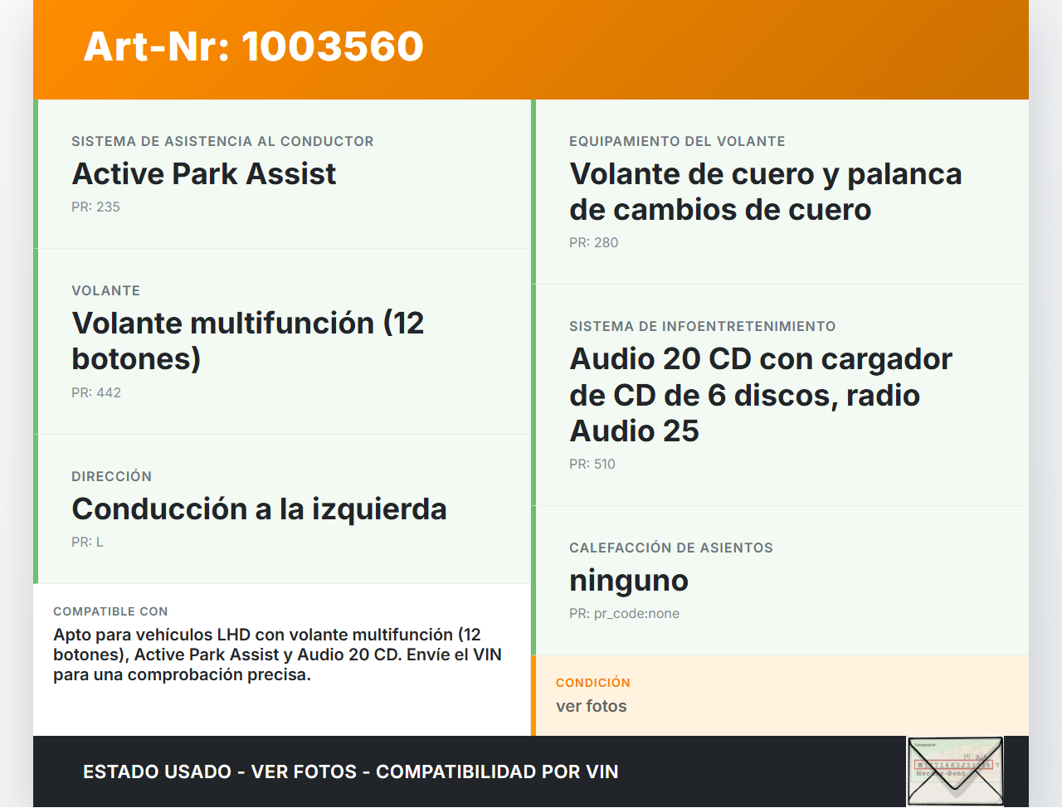
Task: Open the VIN document thumbnail in footer
Action: click(955, 771)
